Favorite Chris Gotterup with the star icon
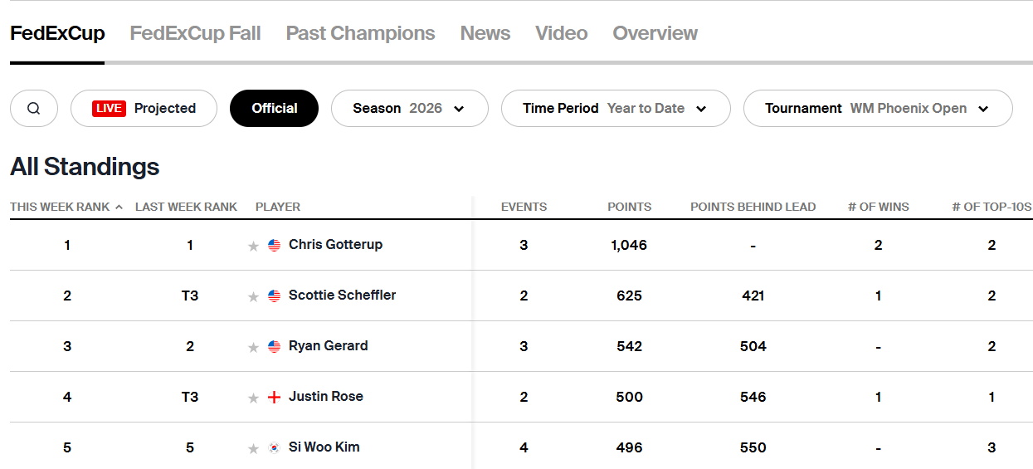Image resolution: width=1033 pixels, height=469 pixels. (x=254, y=246)
